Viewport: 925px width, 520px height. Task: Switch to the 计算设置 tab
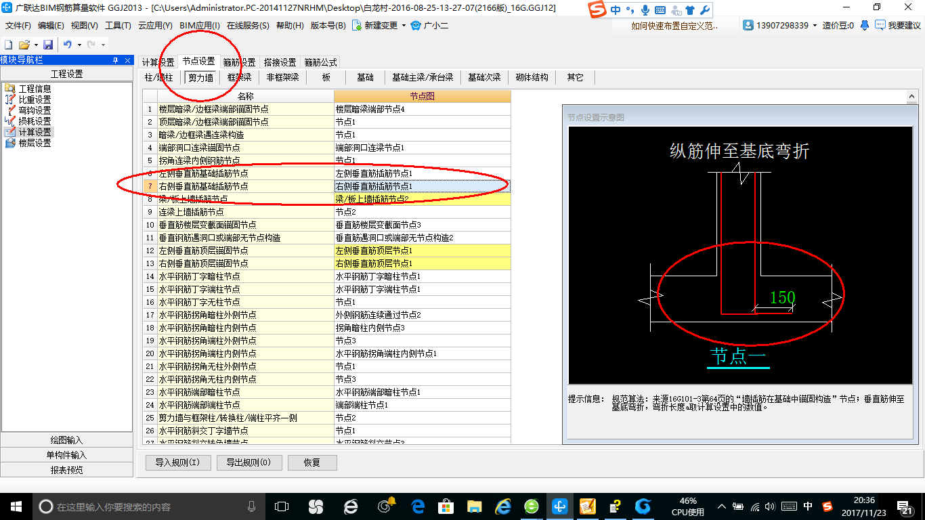158,62
